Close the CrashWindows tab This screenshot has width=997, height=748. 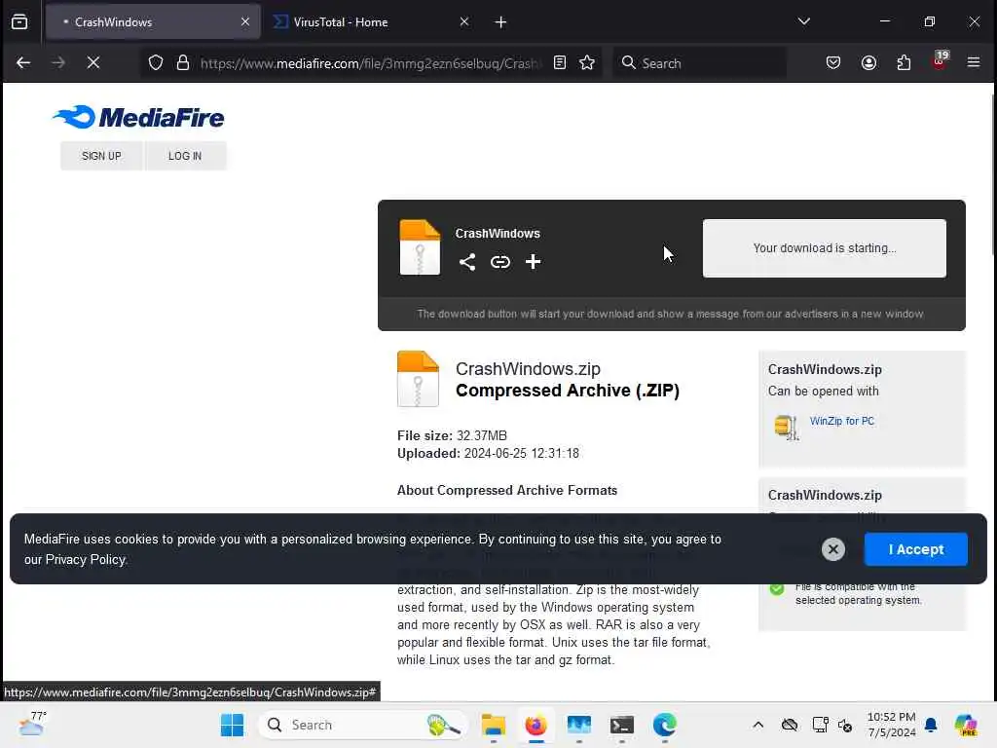click(x=245, y=21)
